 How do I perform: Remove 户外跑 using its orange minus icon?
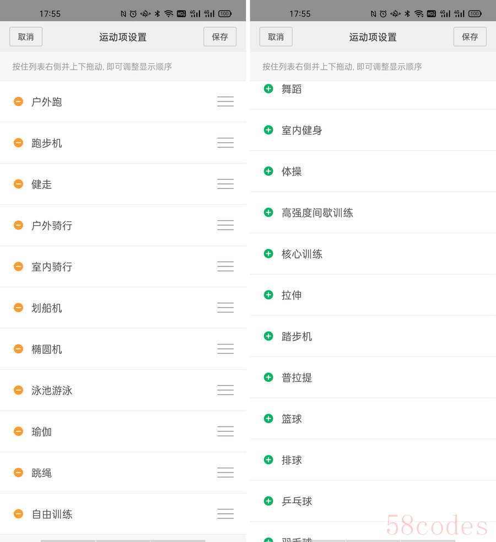[x=18, y=102]
